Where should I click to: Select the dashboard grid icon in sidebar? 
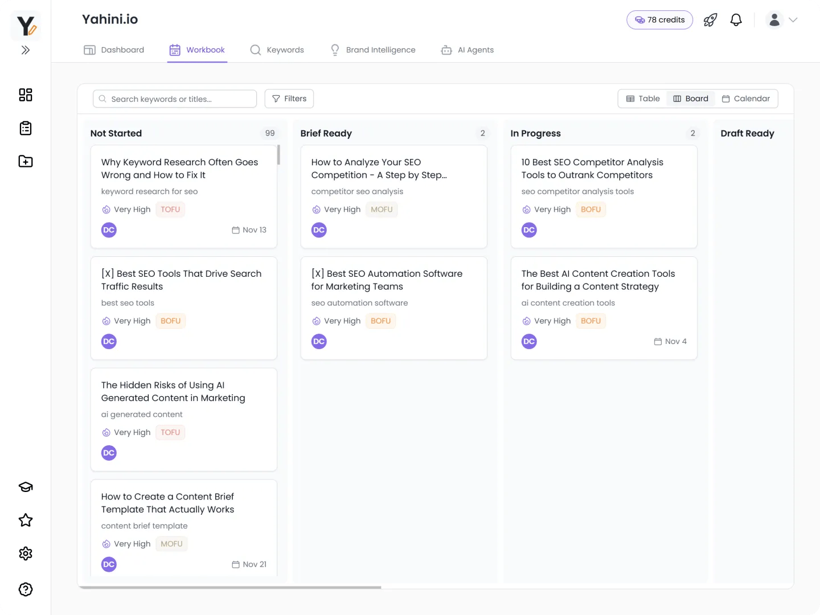tap(25, 95)
